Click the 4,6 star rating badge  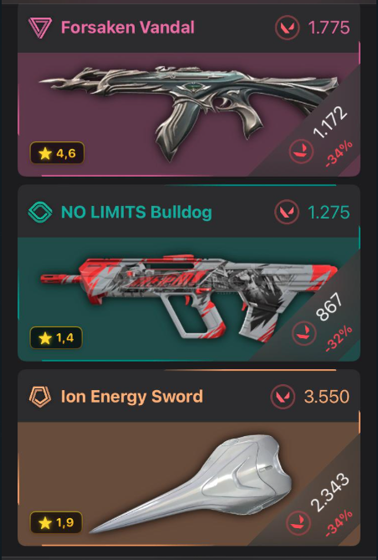(x=57, y=153)
